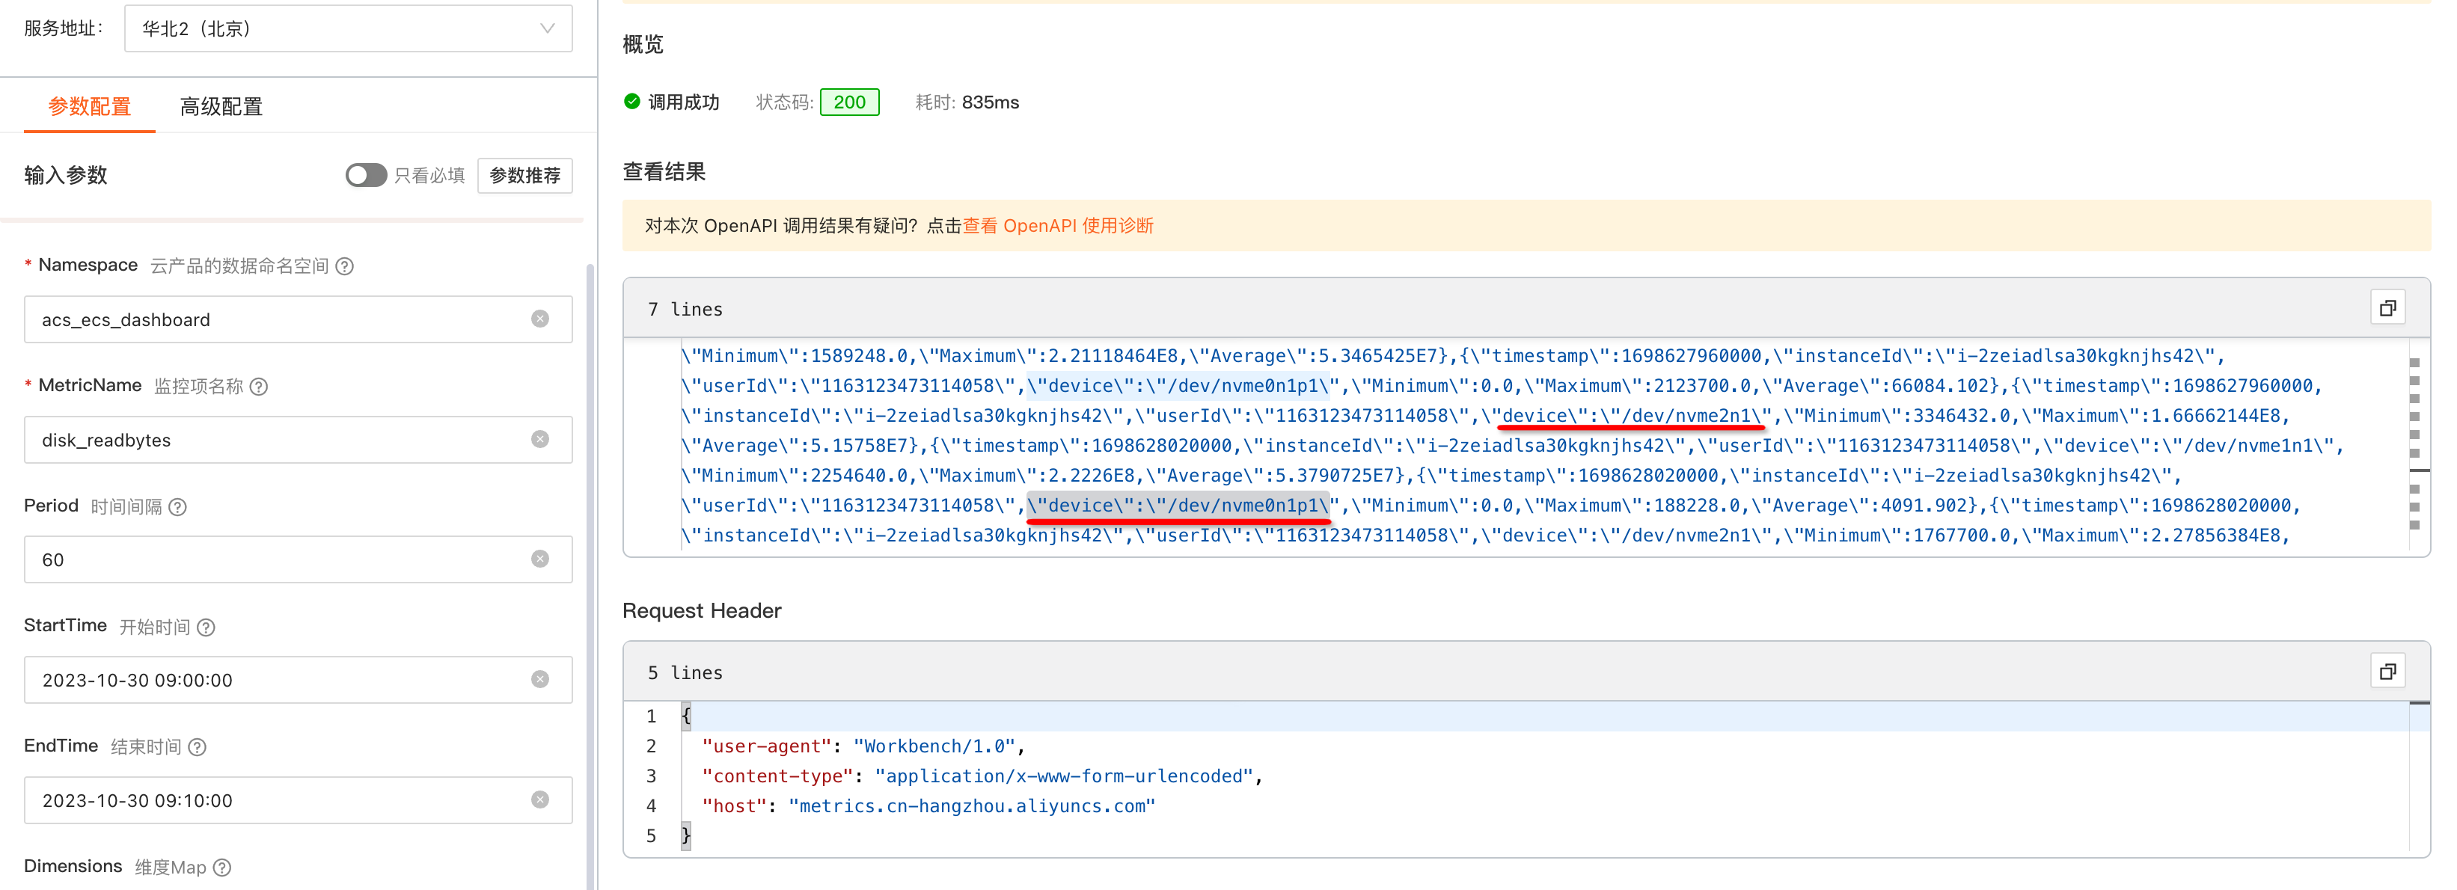Clear the acs_ecs_dashboard namespace field

tap(540, 319)
